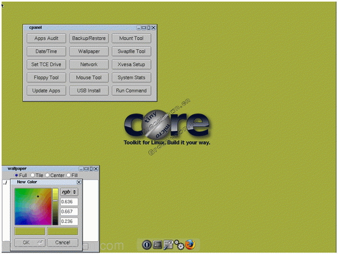Open the terminal icon in the dock
The image size is (338, 254).
(158, 245)
